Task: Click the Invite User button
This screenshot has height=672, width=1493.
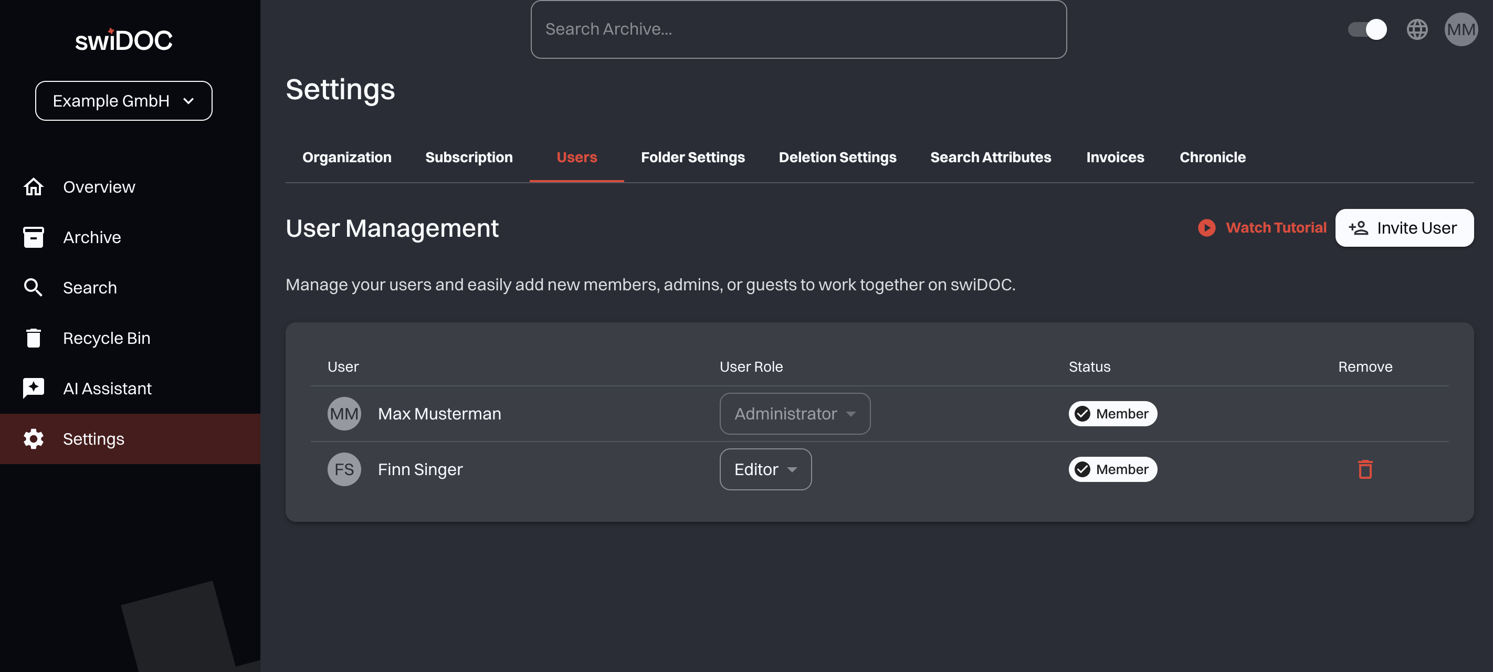Action: pos(1404,228)
